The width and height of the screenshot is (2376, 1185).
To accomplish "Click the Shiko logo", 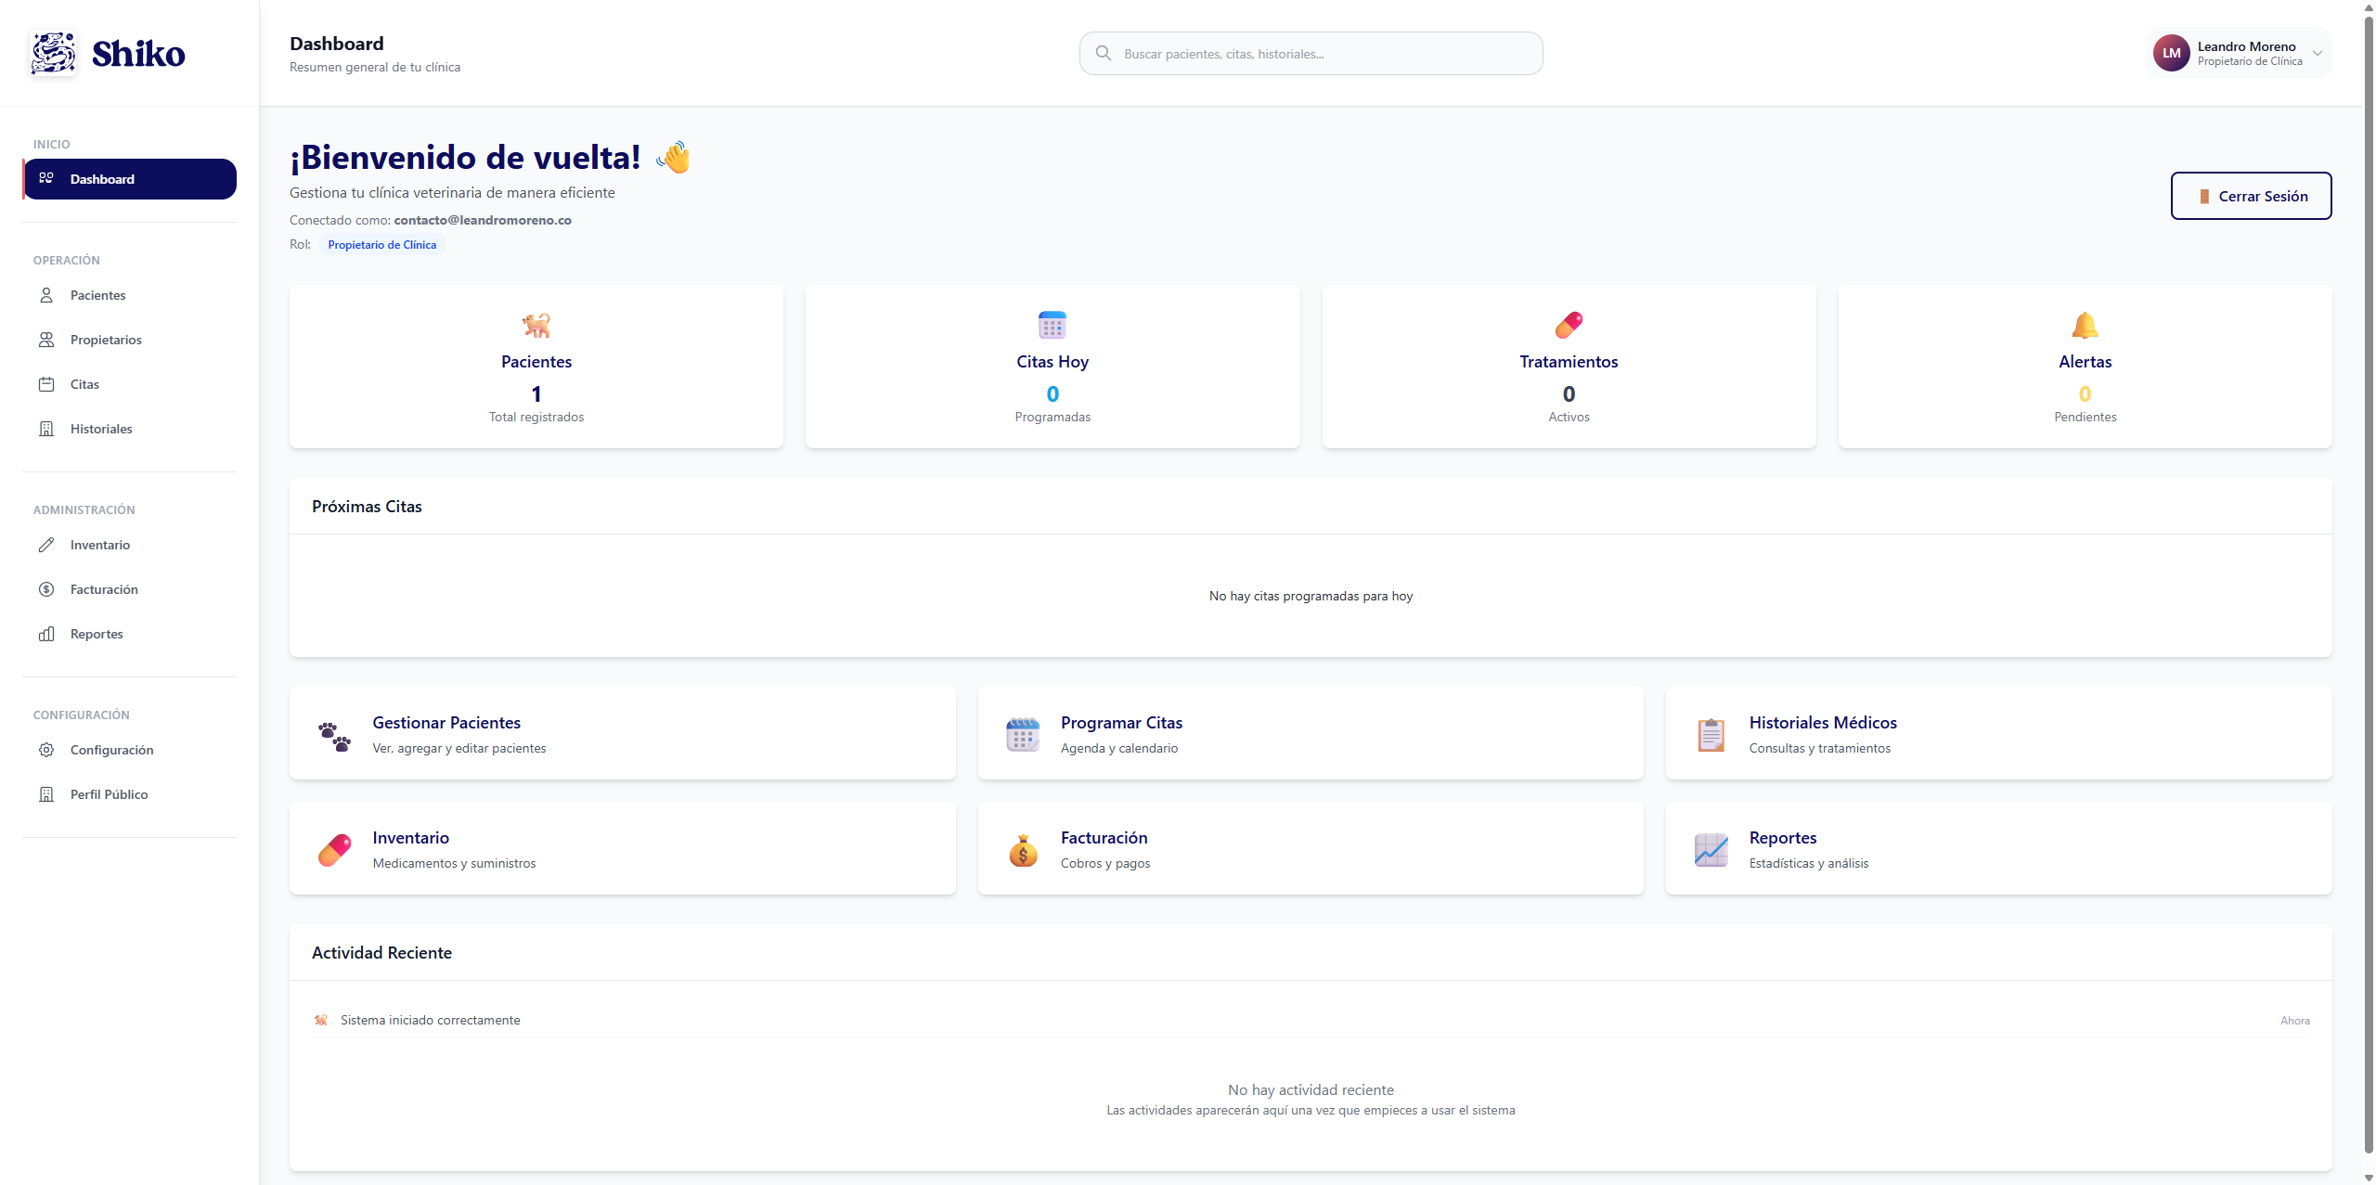I will point(109,53).
